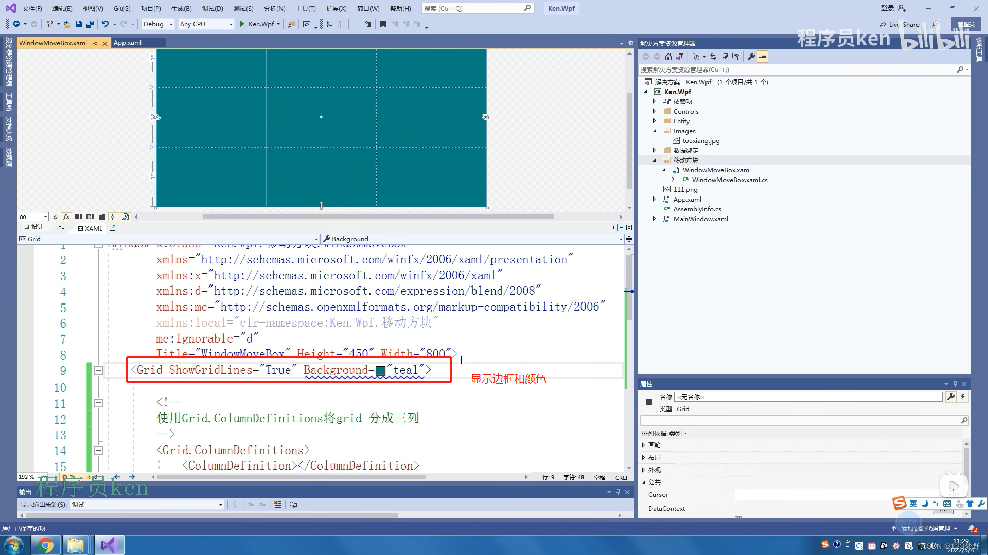Viewport: 988px width, 555px height.
Task: Click the top search box Ctrl+Q
Action: pos(477,8)
